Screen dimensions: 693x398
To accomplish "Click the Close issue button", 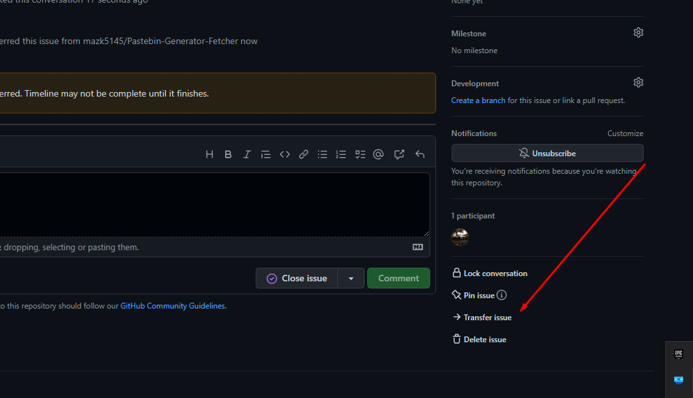I will tap(297, 278).
